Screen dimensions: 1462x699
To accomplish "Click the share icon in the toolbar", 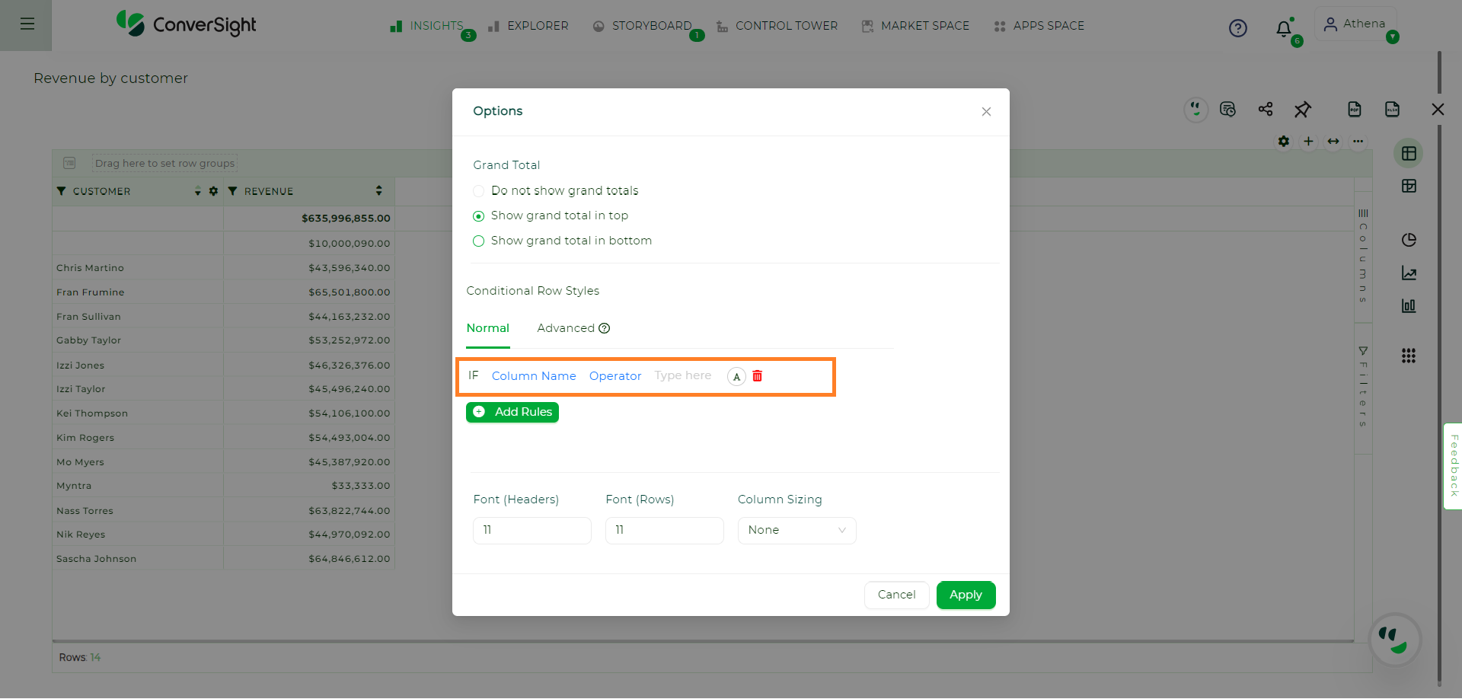I will click(x=1266, y=110).
